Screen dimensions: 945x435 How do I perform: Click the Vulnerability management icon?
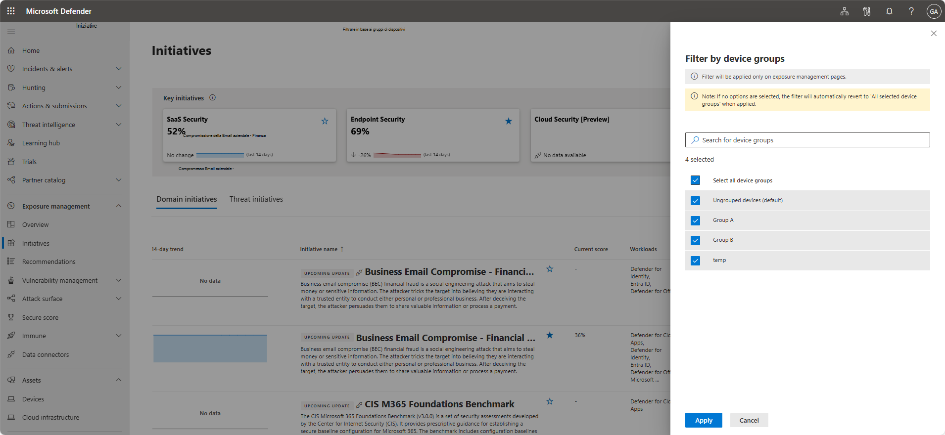[11, 280]
